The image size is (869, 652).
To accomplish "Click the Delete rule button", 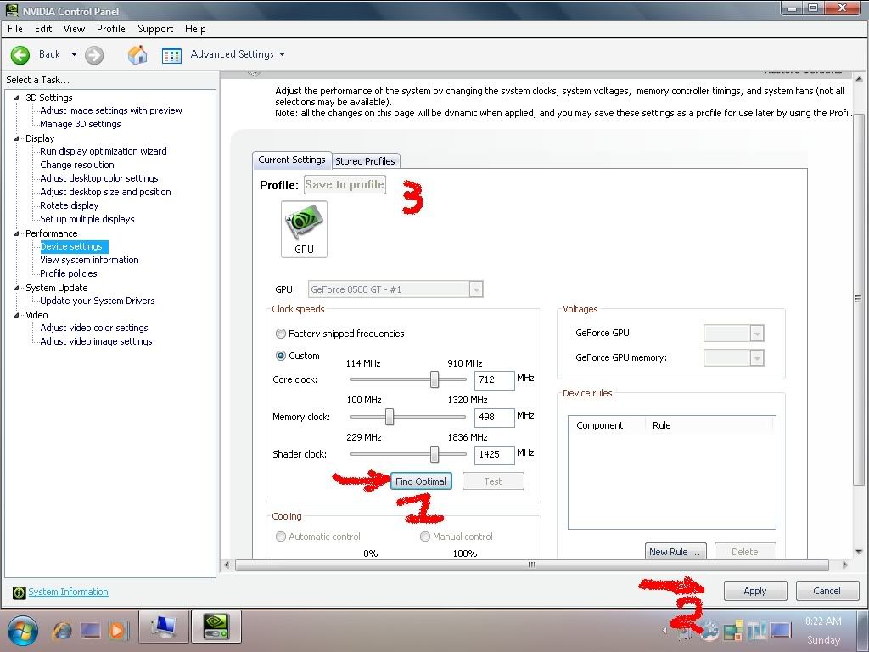I will [745, 552].
